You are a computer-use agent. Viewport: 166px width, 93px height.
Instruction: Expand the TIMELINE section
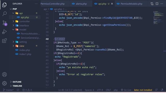point(17,86)
